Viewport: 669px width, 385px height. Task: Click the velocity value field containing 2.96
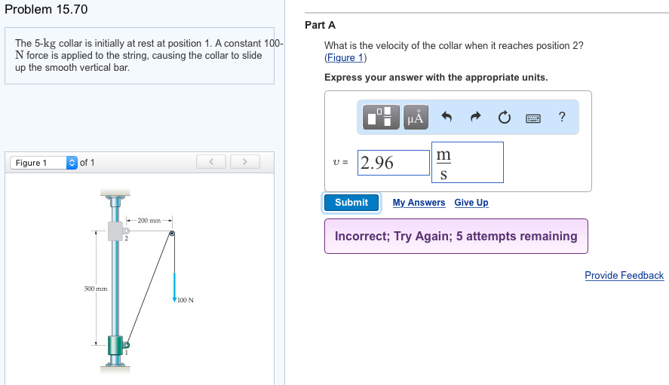point(392,163)
